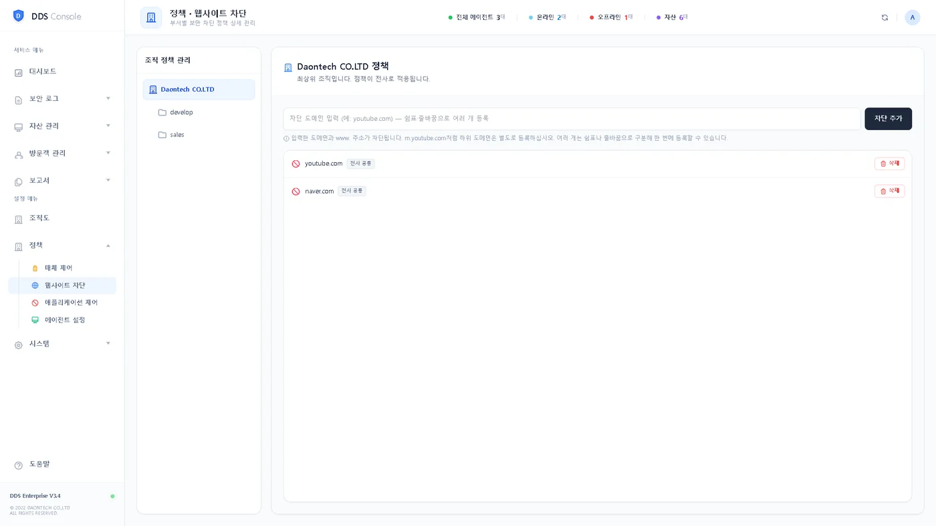Click the DDS Enterprise V3.4 version text

click(35, 496)
